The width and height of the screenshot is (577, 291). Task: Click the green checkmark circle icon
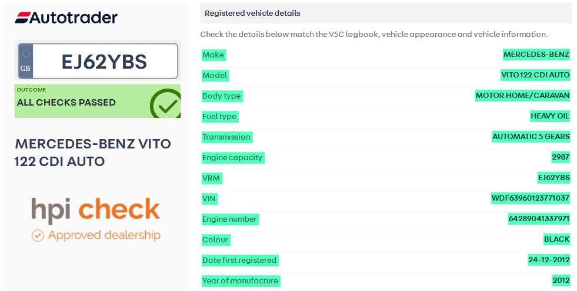[x=165, y=104]
